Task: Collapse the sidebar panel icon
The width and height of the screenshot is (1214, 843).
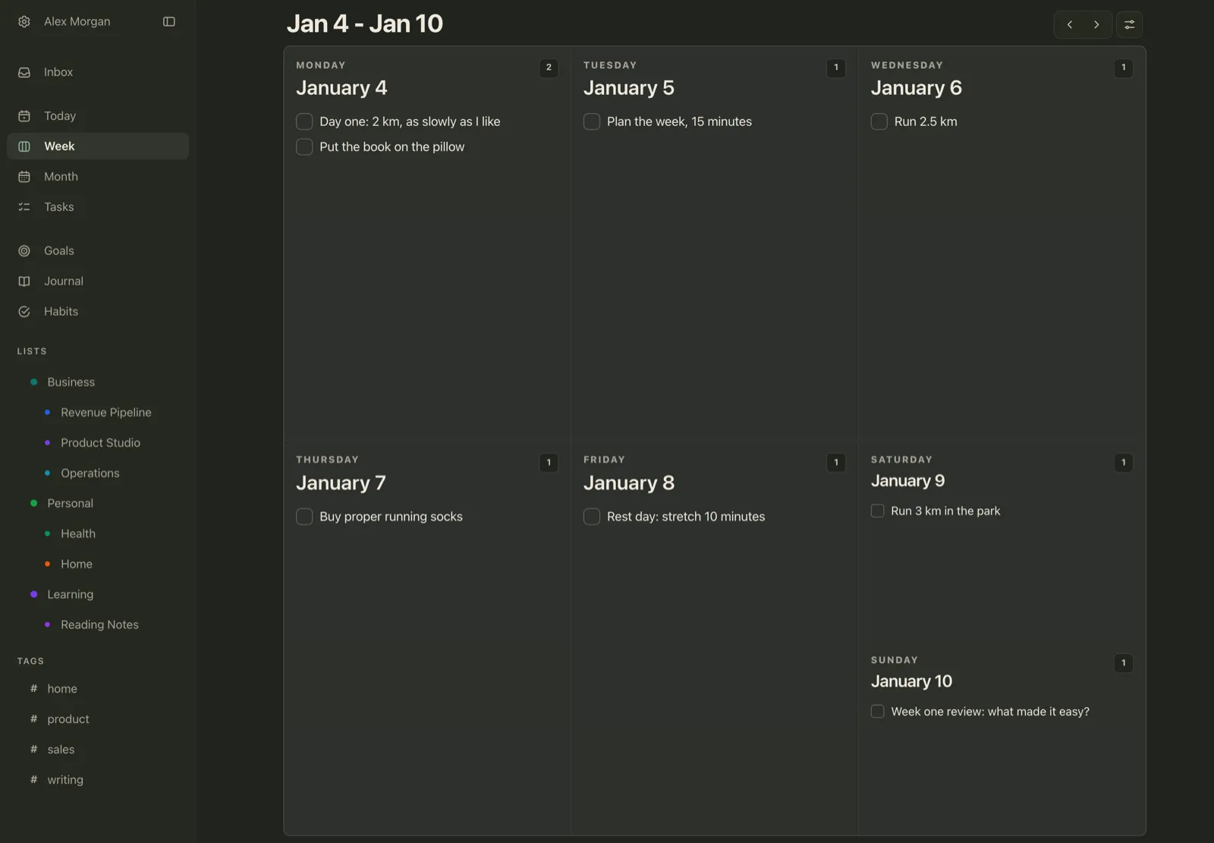Action: pos(169,22)
